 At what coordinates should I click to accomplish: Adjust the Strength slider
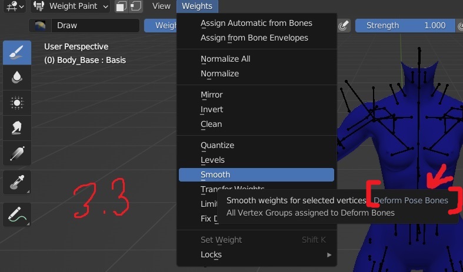tap(405, 25)
